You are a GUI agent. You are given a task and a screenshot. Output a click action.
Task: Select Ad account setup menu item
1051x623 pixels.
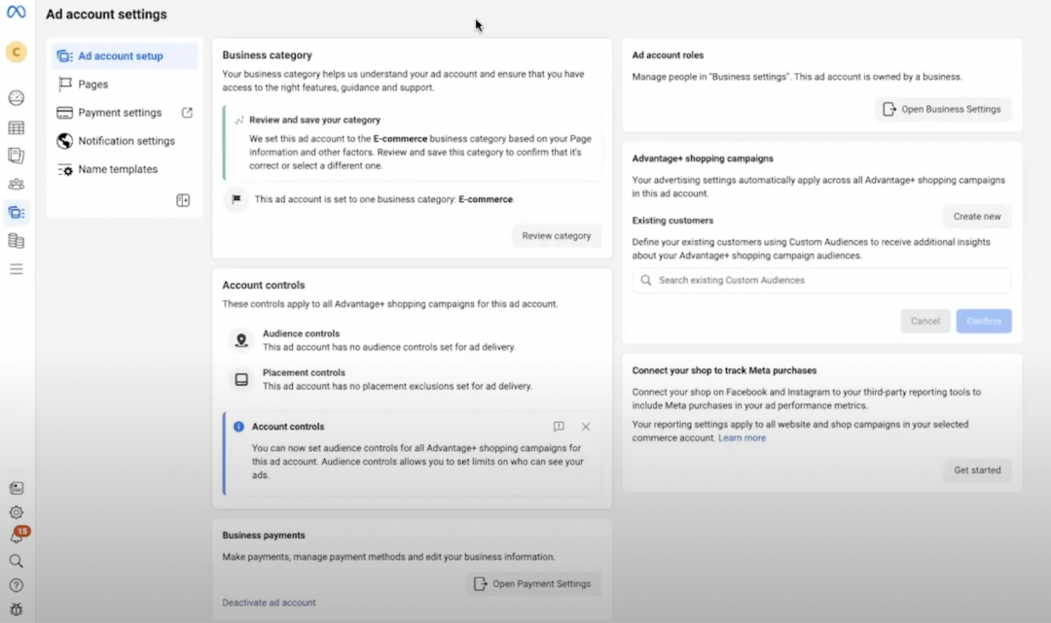tap(125, 56)
